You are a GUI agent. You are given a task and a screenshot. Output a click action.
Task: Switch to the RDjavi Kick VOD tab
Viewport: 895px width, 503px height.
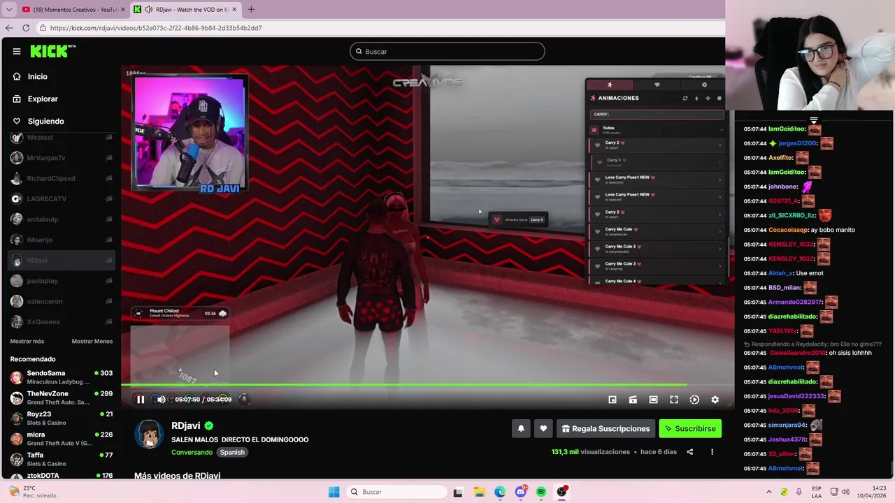tap(187, 9)
